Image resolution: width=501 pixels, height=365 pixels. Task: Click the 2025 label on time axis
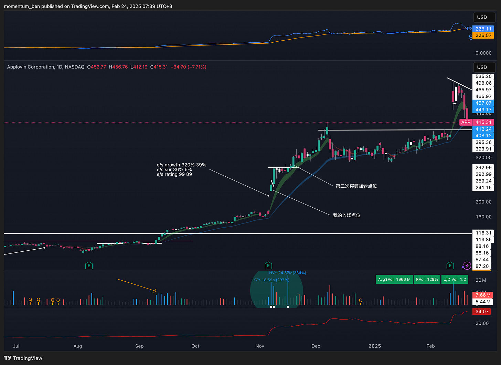click(375, 346)
